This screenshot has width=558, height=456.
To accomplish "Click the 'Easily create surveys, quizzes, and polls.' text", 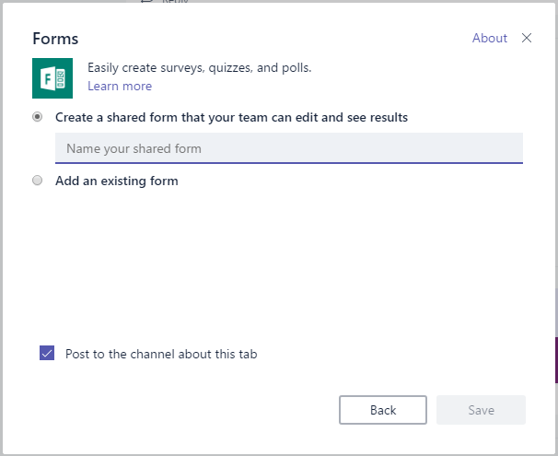I will click(200, 67).
